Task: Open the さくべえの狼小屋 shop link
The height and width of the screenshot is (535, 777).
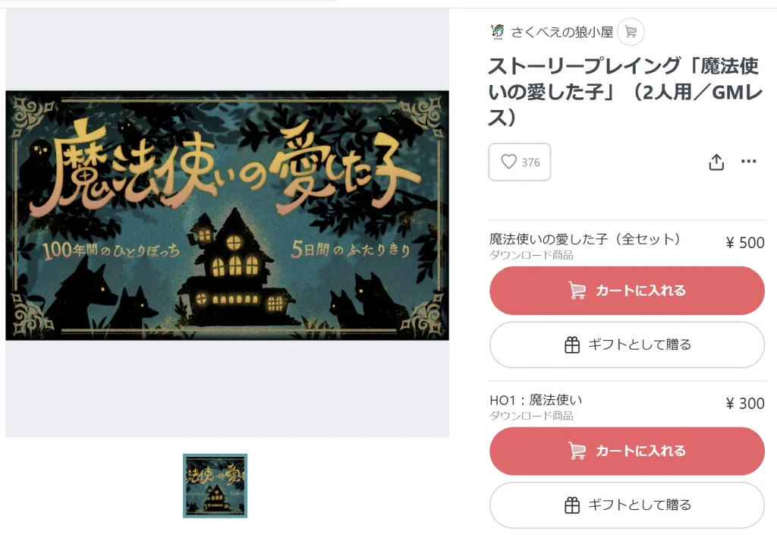Action: coord(562,32)
